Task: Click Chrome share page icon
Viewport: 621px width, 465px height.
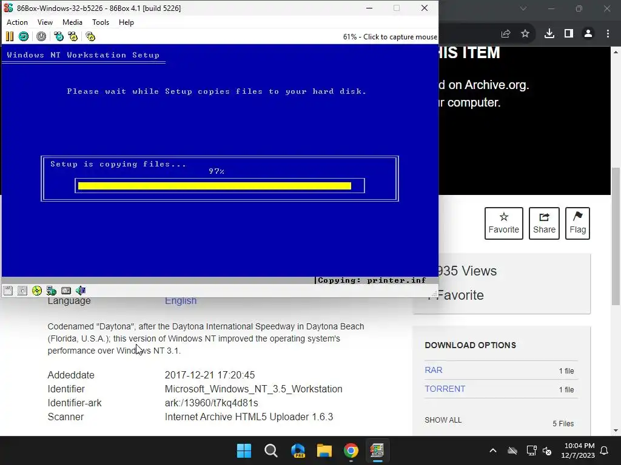Action: [x=506, y=34]
